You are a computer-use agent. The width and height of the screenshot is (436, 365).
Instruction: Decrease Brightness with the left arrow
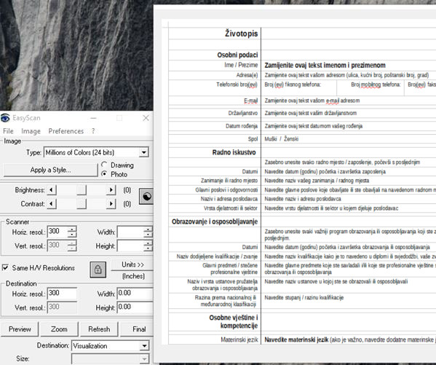click(x=52, y=190)
